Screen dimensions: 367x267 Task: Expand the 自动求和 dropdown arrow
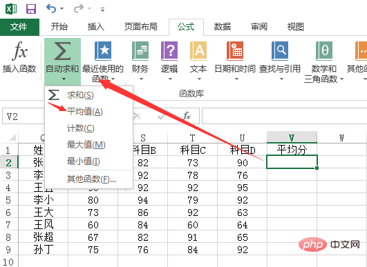64,79
